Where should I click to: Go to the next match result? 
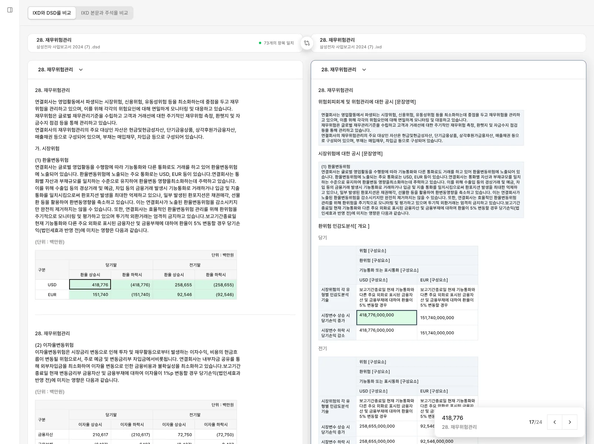click(570, 422)
